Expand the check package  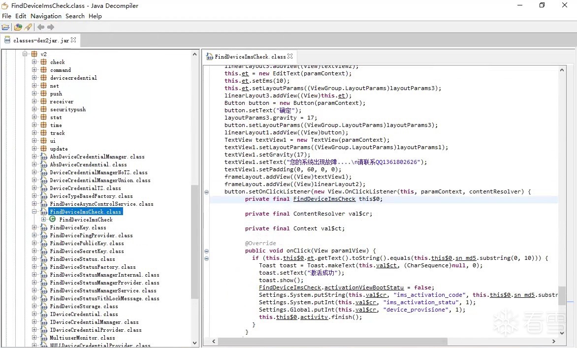point(34,62)
